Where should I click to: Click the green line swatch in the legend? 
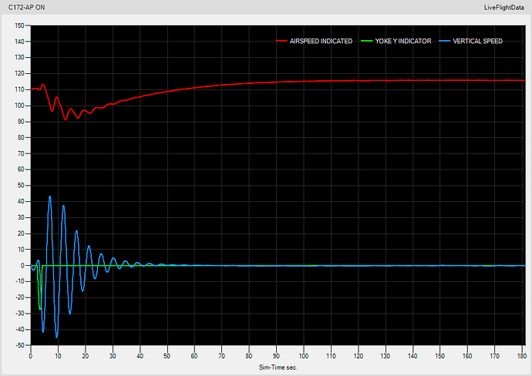(x=366, y=41)
